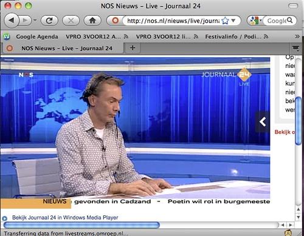Click the green zoom window button
This screenshot has height=236, width=304.
28,5
